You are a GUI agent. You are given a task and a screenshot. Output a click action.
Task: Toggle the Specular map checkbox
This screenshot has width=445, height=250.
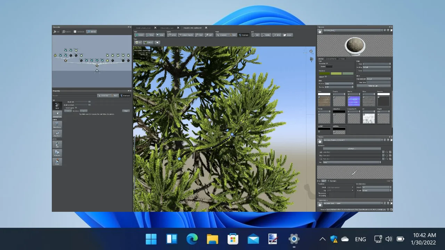point(379,97)
